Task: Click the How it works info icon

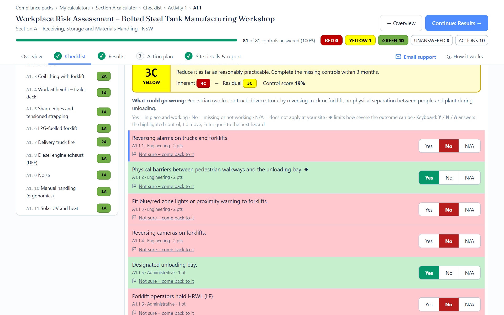Action: pos(449,56)
